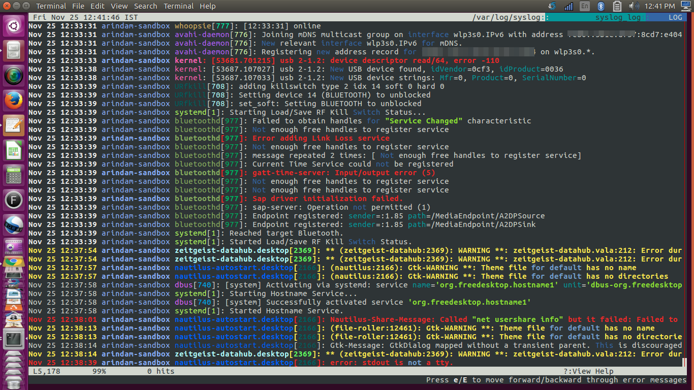This screenshot has height=390, width=694.
Task: Open the Search menu
Action: pyautogui.click(x=145, y=6)
